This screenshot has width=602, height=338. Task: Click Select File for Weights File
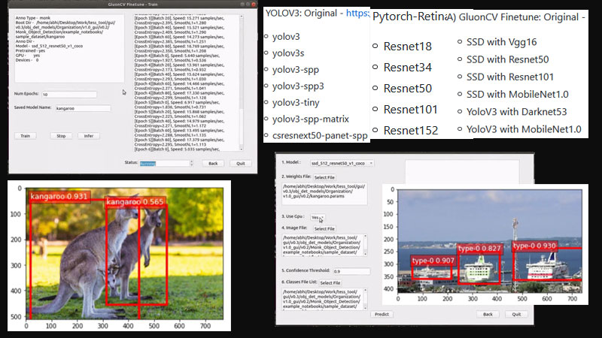pyautogui.click(x=325, y=177)
